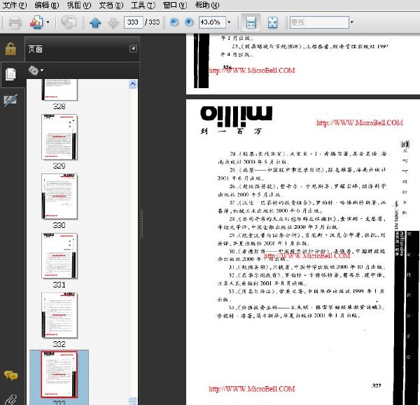Open the collaborate users icon

click(x=36, y=22)
